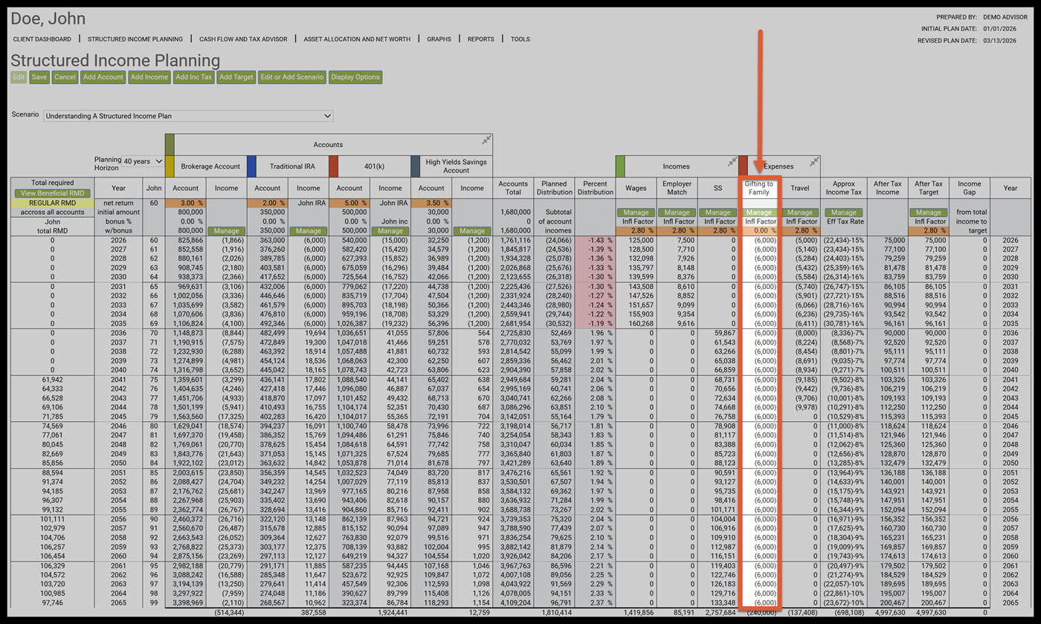The height and width of the screenshot is (624, 1041).
Task: Open the Scenario dropdown
Action: pos(188,116)
